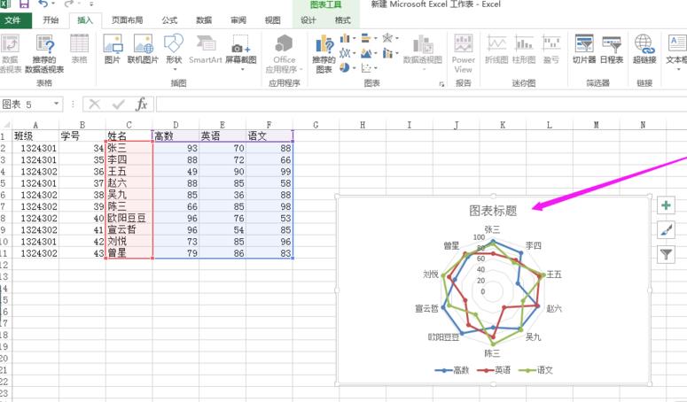This screenshot has height=402, width=687.
Task: Click the radar axis label 王五
Action: pyautogui.click(x=554, y=274)
